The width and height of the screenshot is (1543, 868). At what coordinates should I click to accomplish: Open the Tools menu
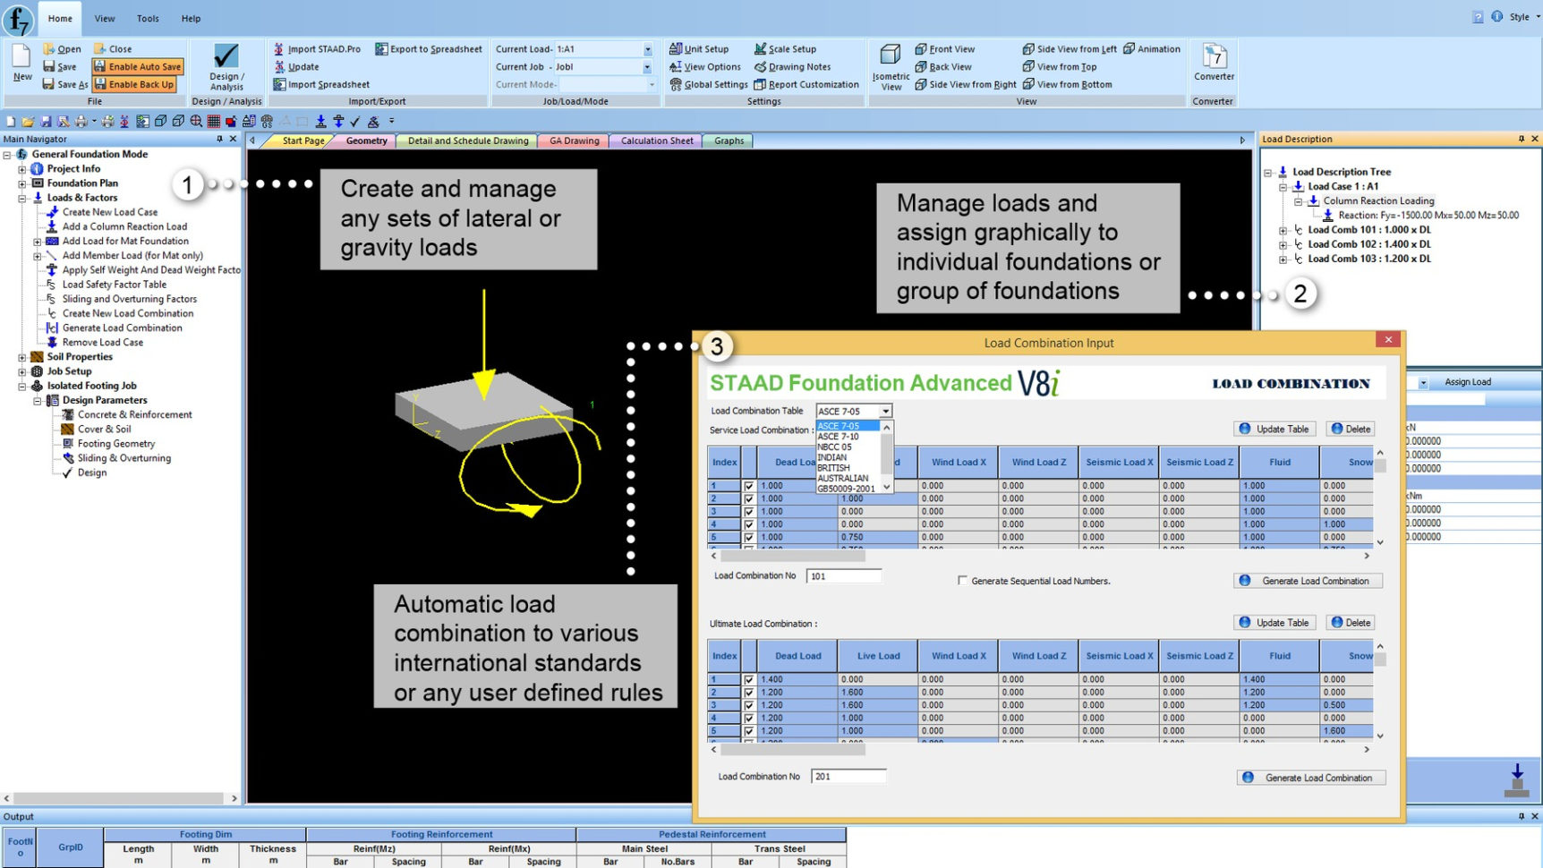[148, 18]
